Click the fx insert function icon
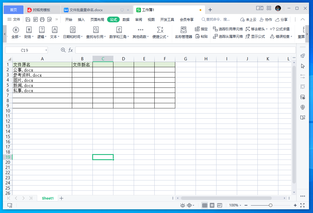The height and width of the screenshot is (213, 313). point(70,50)
